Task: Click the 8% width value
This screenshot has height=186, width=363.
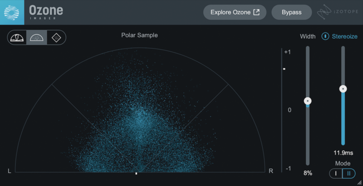Action: pos(308,173)
